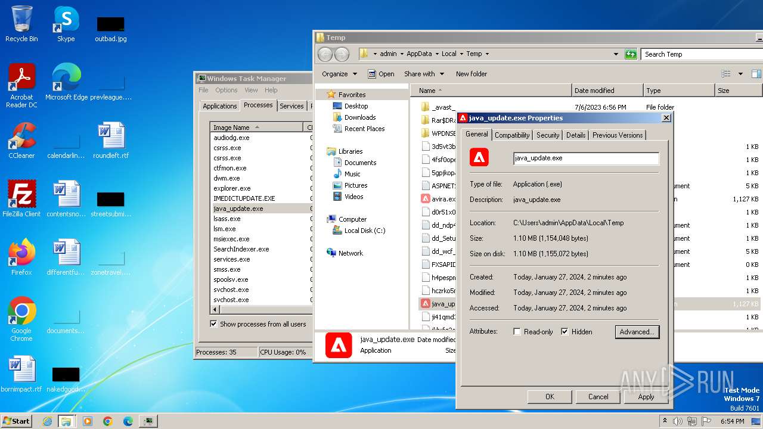Sort processes by Image Name column
Viewport: 763px width, 429px height.
tap(258, 128)
